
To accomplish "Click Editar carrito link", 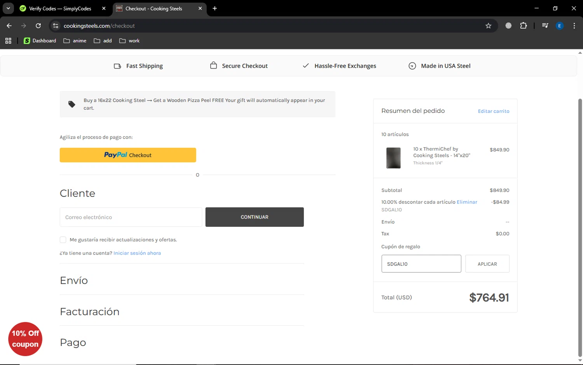I will coord(493,111).
